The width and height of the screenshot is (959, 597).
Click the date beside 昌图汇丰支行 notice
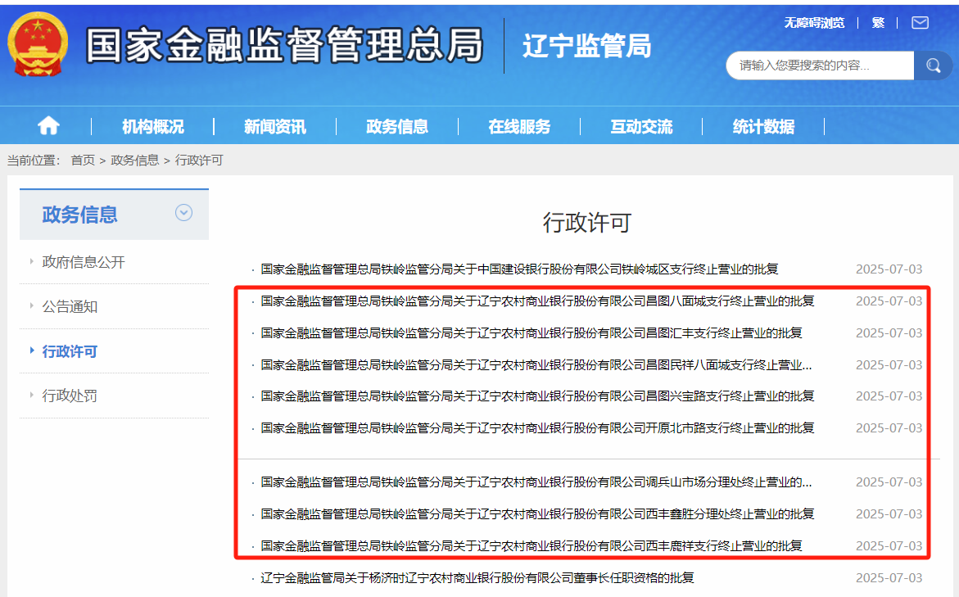pyautogui.click(x=889, y=332)
